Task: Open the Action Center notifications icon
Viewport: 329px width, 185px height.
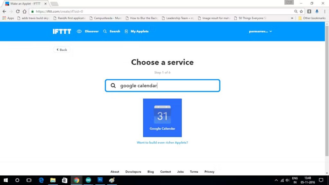Action: (x=321, y=180)
